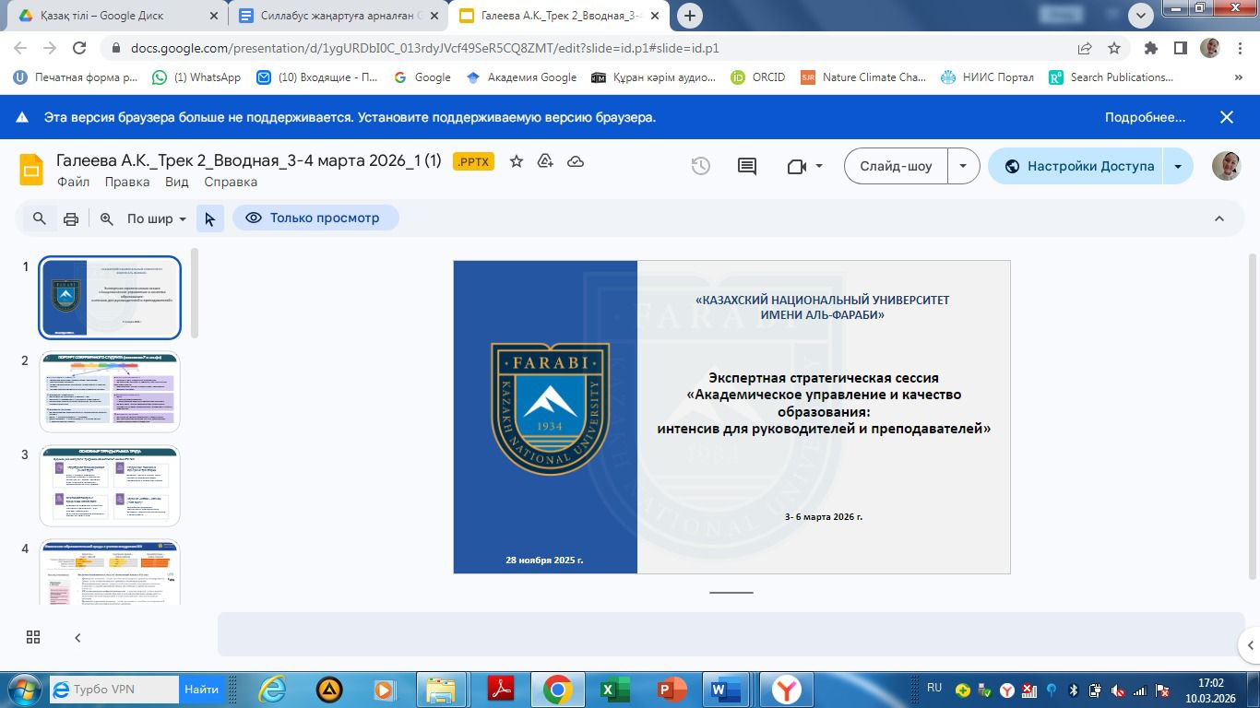
Task: Open Google account avatar in Slides header
Action: (x=1226, y=166)
